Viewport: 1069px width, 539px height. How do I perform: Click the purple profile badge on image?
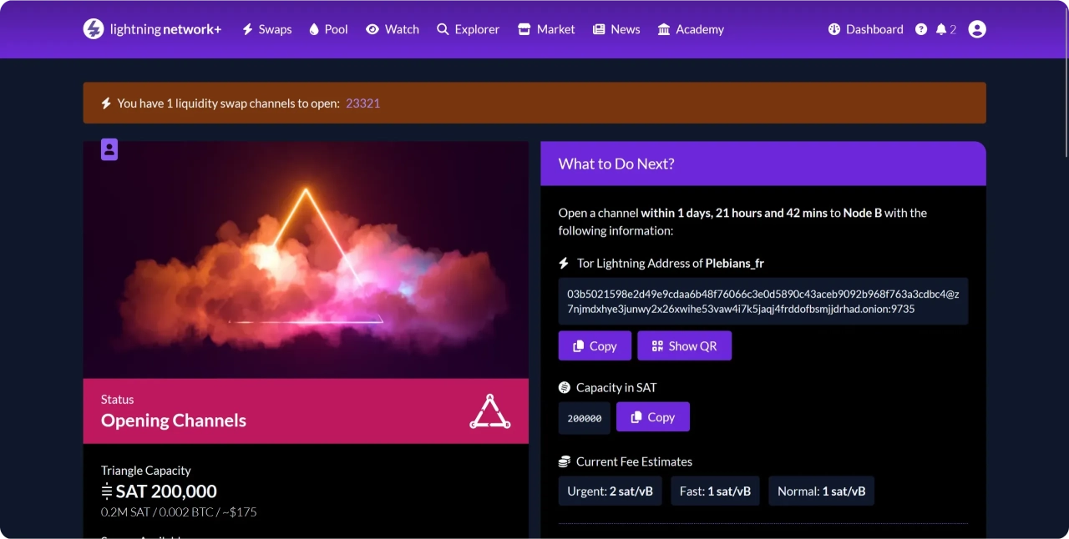(109, 149)
